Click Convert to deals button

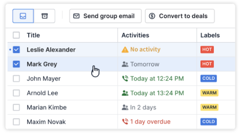click(x=180, y=16)
